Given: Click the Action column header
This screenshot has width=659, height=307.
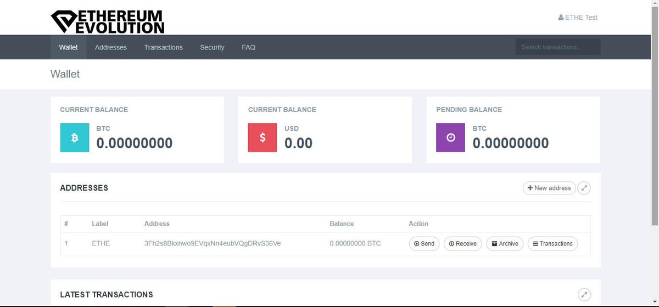Looking at the screenshot, I should 418,224.
